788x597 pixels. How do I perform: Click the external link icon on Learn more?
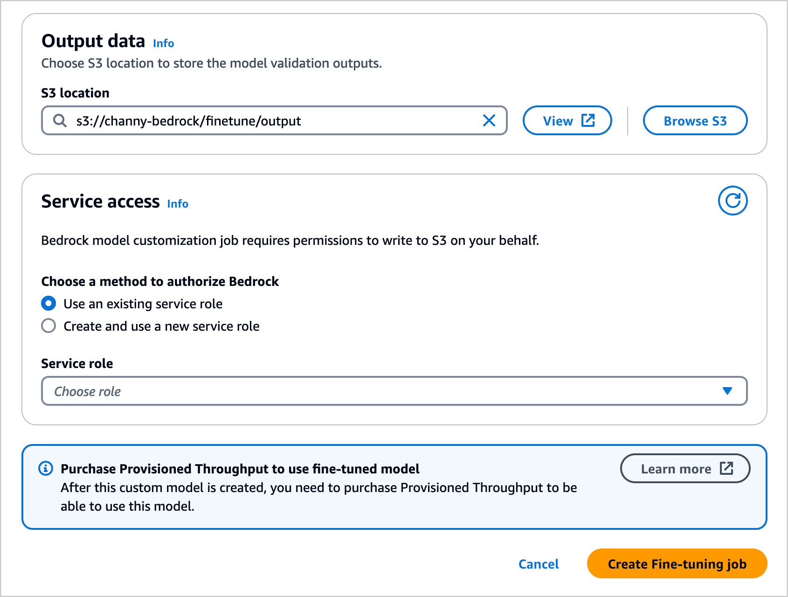726,468
